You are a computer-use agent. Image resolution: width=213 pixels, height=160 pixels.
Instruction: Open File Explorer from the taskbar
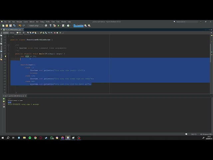(24, 138)
